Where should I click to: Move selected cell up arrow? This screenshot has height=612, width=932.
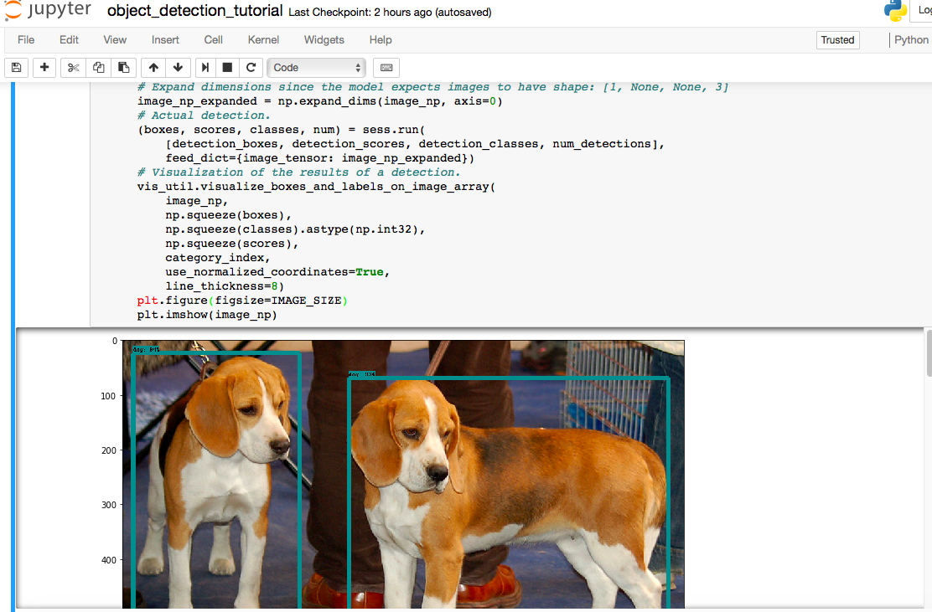click(x=153, y=68)
